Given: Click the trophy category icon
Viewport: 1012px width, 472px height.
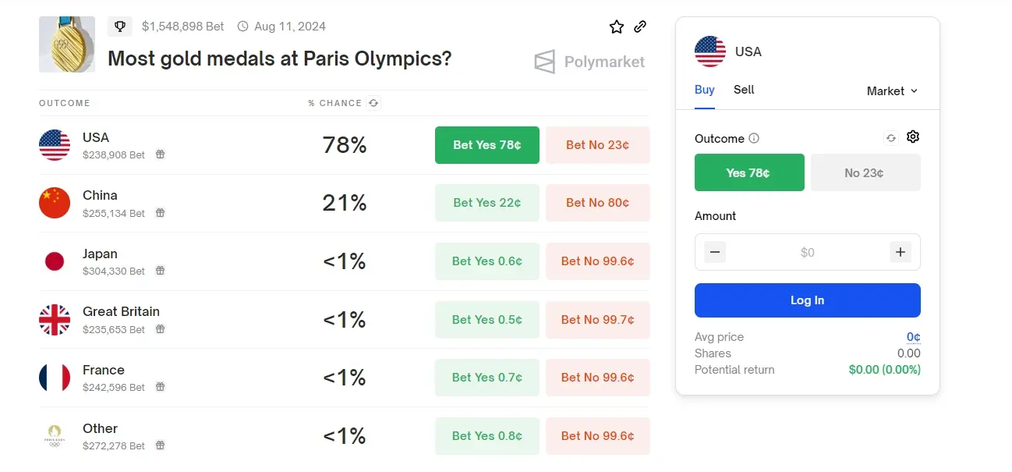Looking at the screenshot, I should pyautogui.click(x=120, y=27).
